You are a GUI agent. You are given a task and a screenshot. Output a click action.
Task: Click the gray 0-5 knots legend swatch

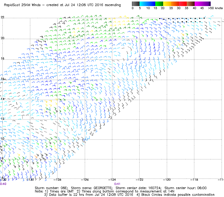(136, 4)
